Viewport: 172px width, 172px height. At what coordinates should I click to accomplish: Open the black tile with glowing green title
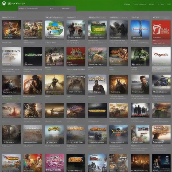pyautogui.click(x=33, y=56)
